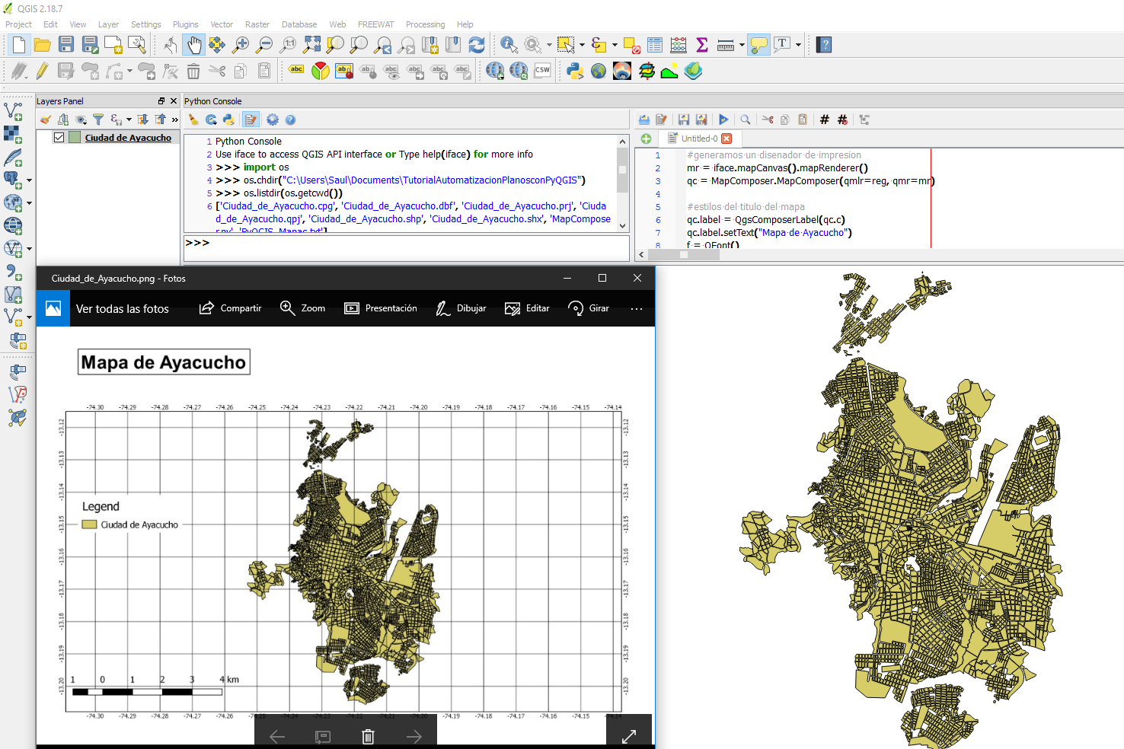Zoom to full extent
Image resolution: width=1124 pixels, height=749 pixels.
coord(311,45)
